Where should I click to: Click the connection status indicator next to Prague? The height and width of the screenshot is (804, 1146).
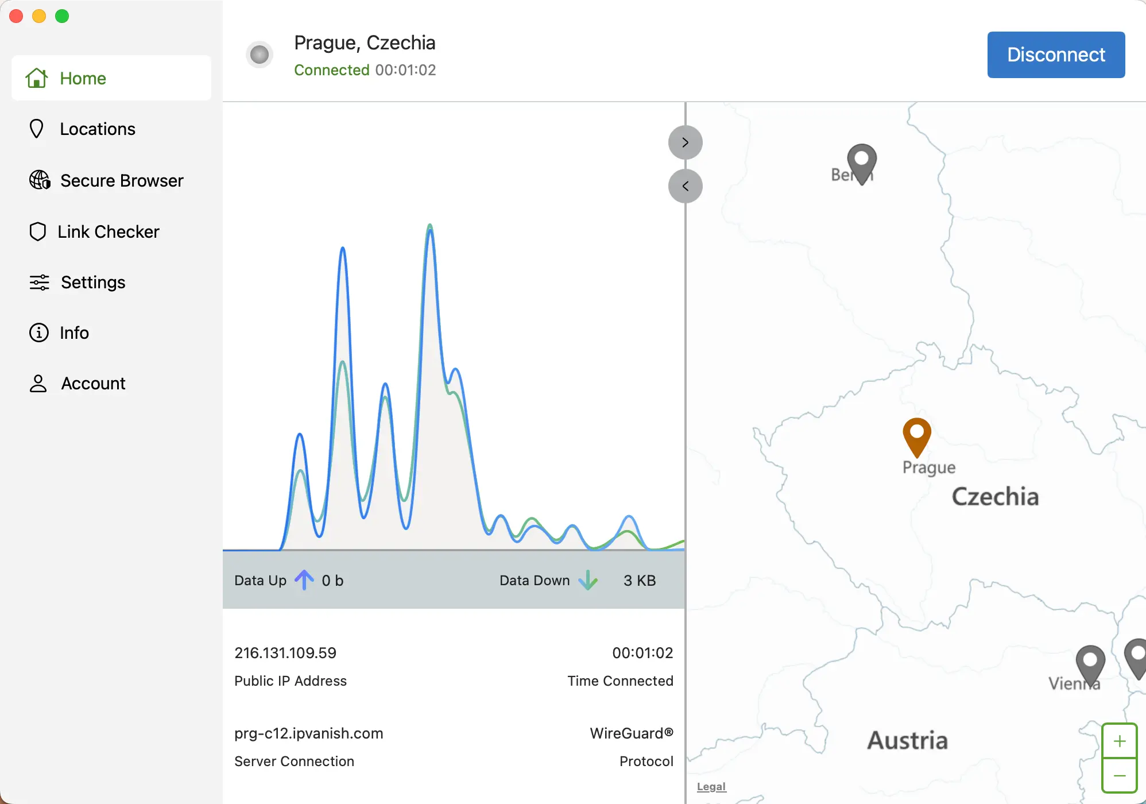point(259,55)
